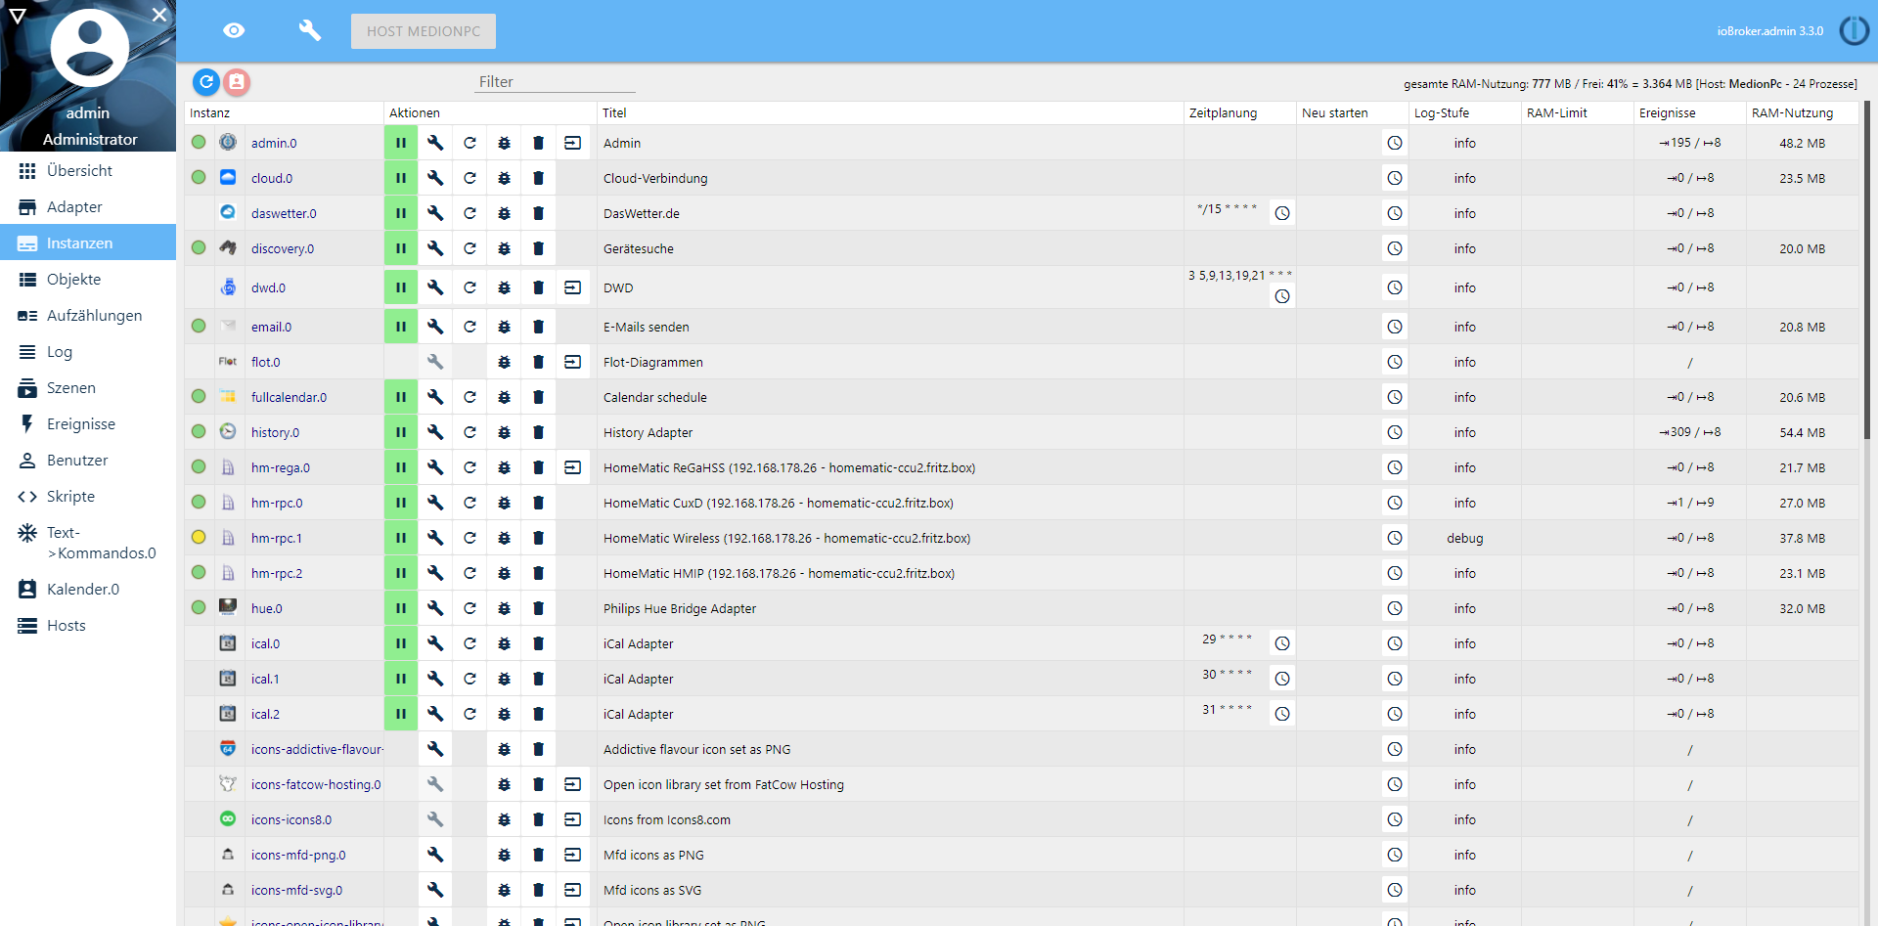This screenshot has height=926, width=1878.
Task: Open web link for flot.0
Action: tap(572, 362)
